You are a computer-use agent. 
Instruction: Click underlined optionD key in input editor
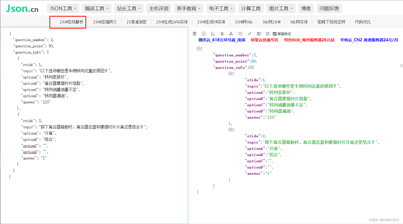(x=30, y=152)
